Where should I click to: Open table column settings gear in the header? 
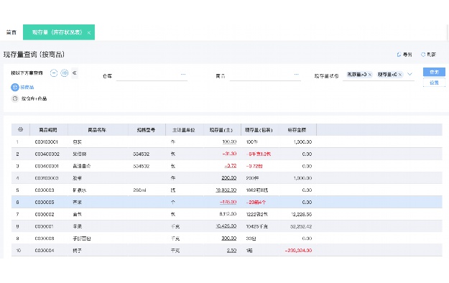(20, 129)
